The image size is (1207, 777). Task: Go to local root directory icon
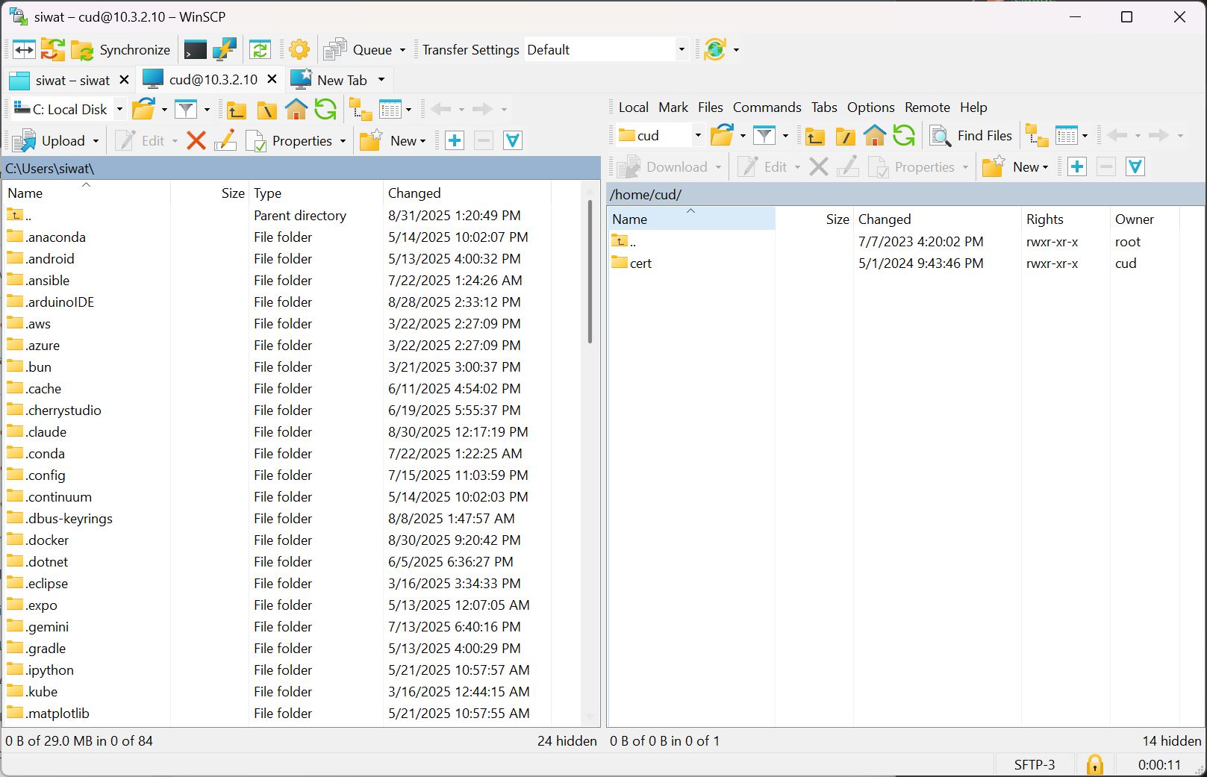266,110
